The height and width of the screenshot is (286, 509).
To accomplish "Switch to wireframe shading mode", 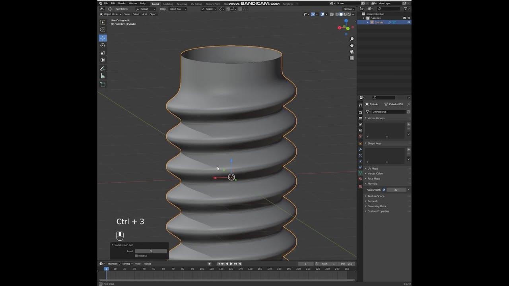I will coord(337,14).
